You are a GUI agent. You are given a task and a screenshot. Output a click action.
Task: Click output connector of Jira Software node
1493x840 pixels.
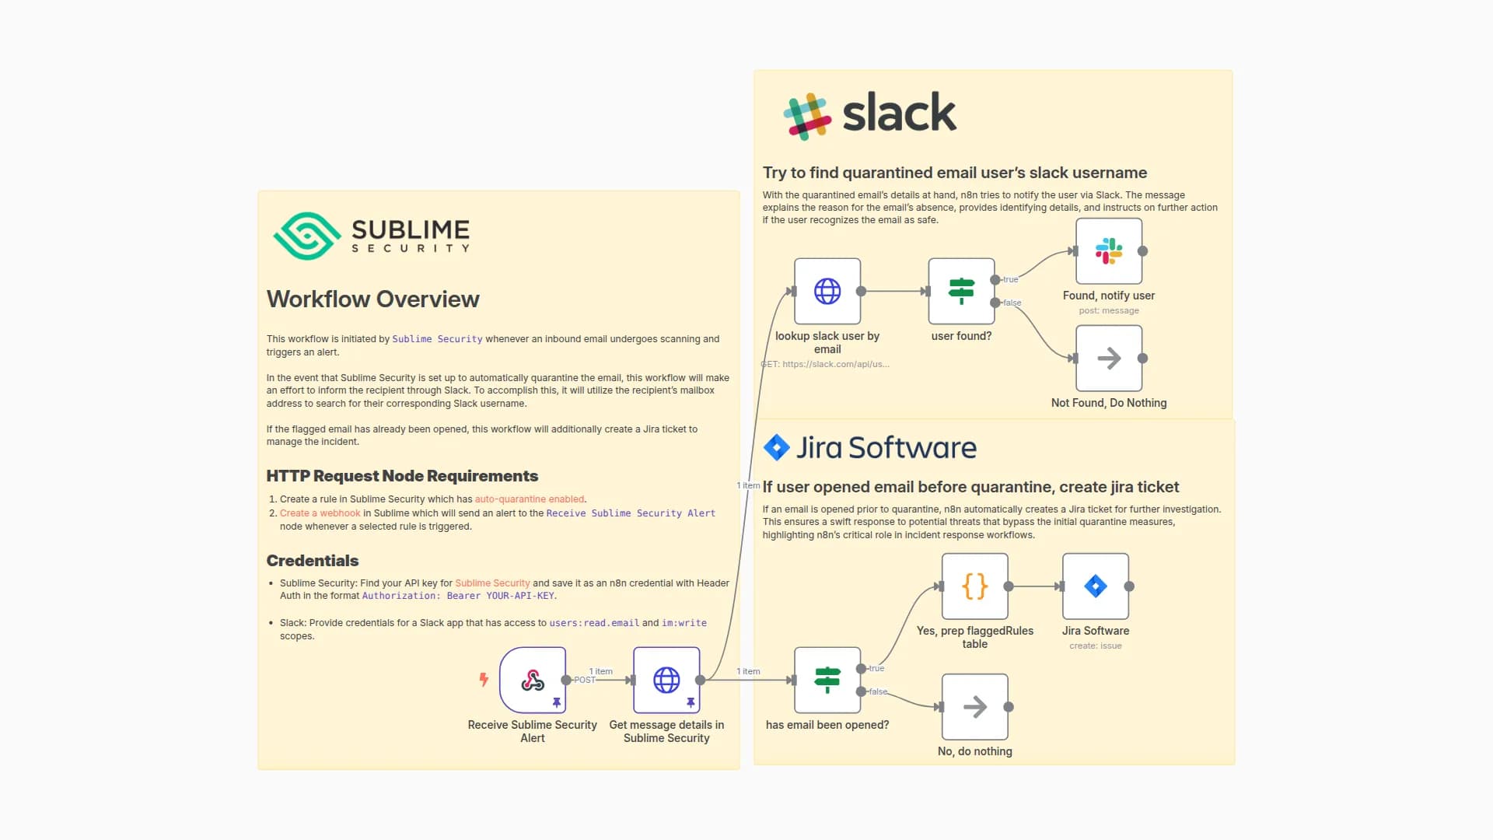pos(1129,586)
